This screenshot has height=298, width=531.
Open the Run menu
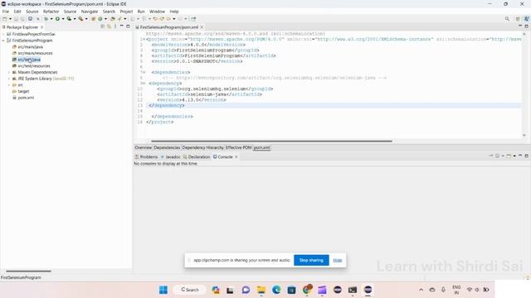[141, 12]
